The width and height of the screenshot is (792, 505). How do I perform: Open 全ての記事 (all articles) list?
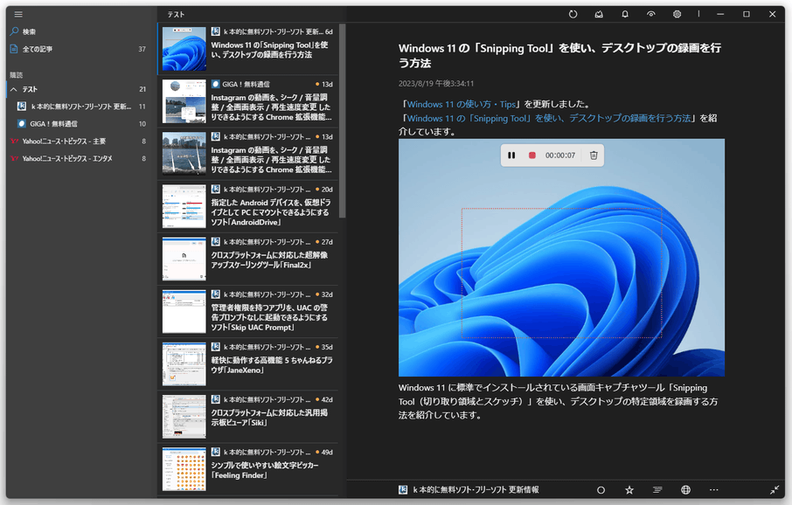pyautogui.click(x=79, y=49)
